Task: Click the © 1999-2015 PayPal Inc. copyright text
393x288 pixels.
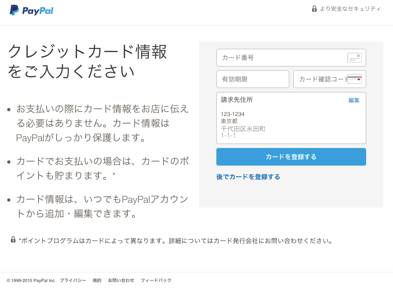Action: pyautogui.click(x=31, y=280)
